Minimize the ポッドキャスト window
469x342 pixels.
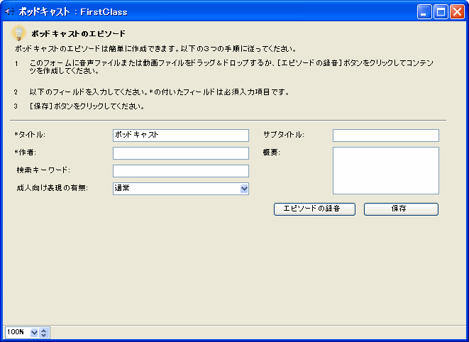click(x=424, y=11)
